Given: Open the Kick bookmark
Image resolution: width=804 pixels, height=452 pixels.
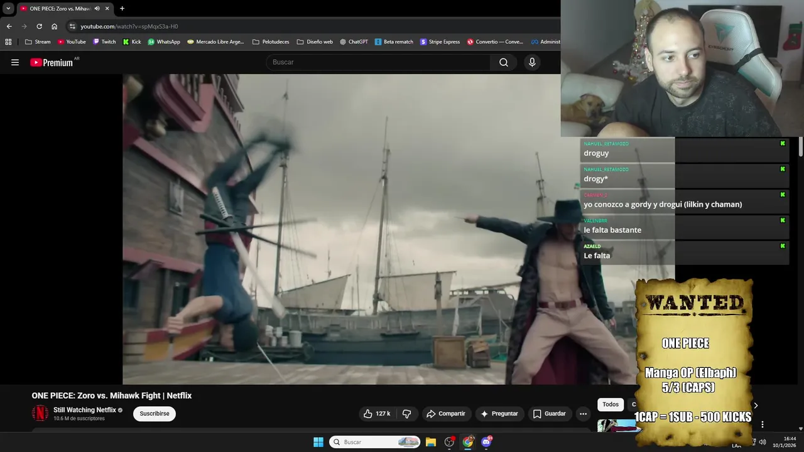Looking at the screenshot, I should (132, 42).
